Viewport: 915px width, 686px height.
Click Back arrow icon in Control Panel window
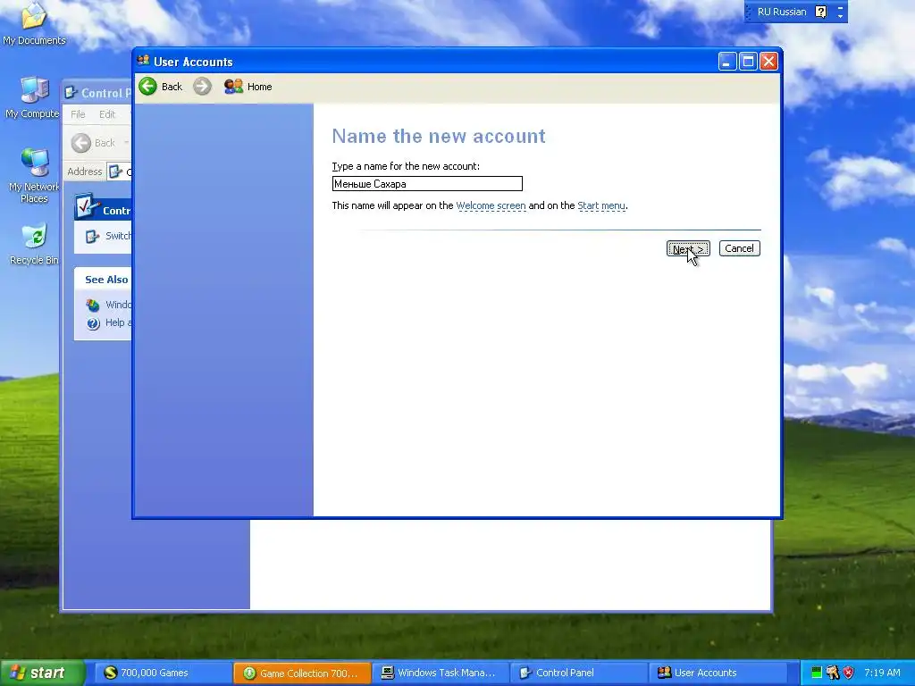click(81, 143)
